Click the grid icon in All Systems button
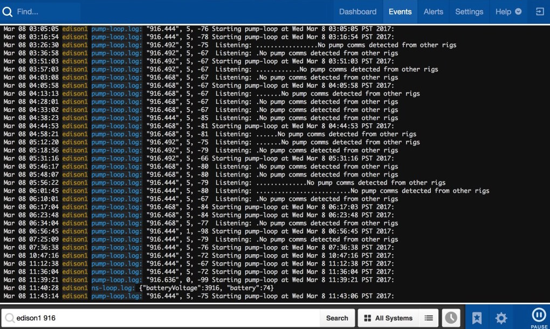 [x=368, y=318]
